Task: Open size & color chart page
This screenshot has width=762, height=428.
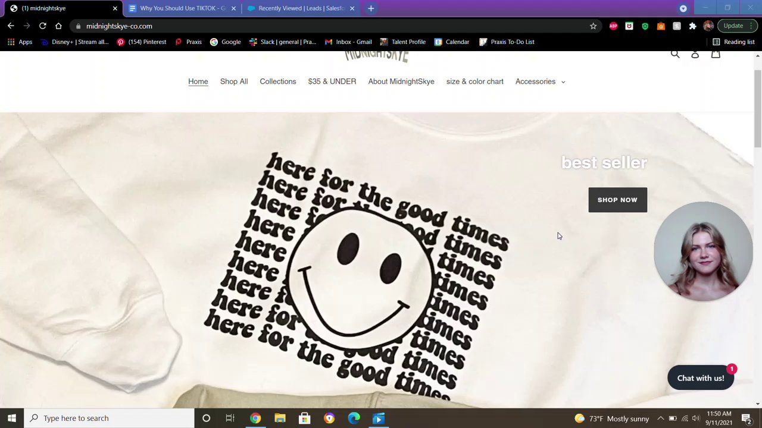Action: click(475, 81)
